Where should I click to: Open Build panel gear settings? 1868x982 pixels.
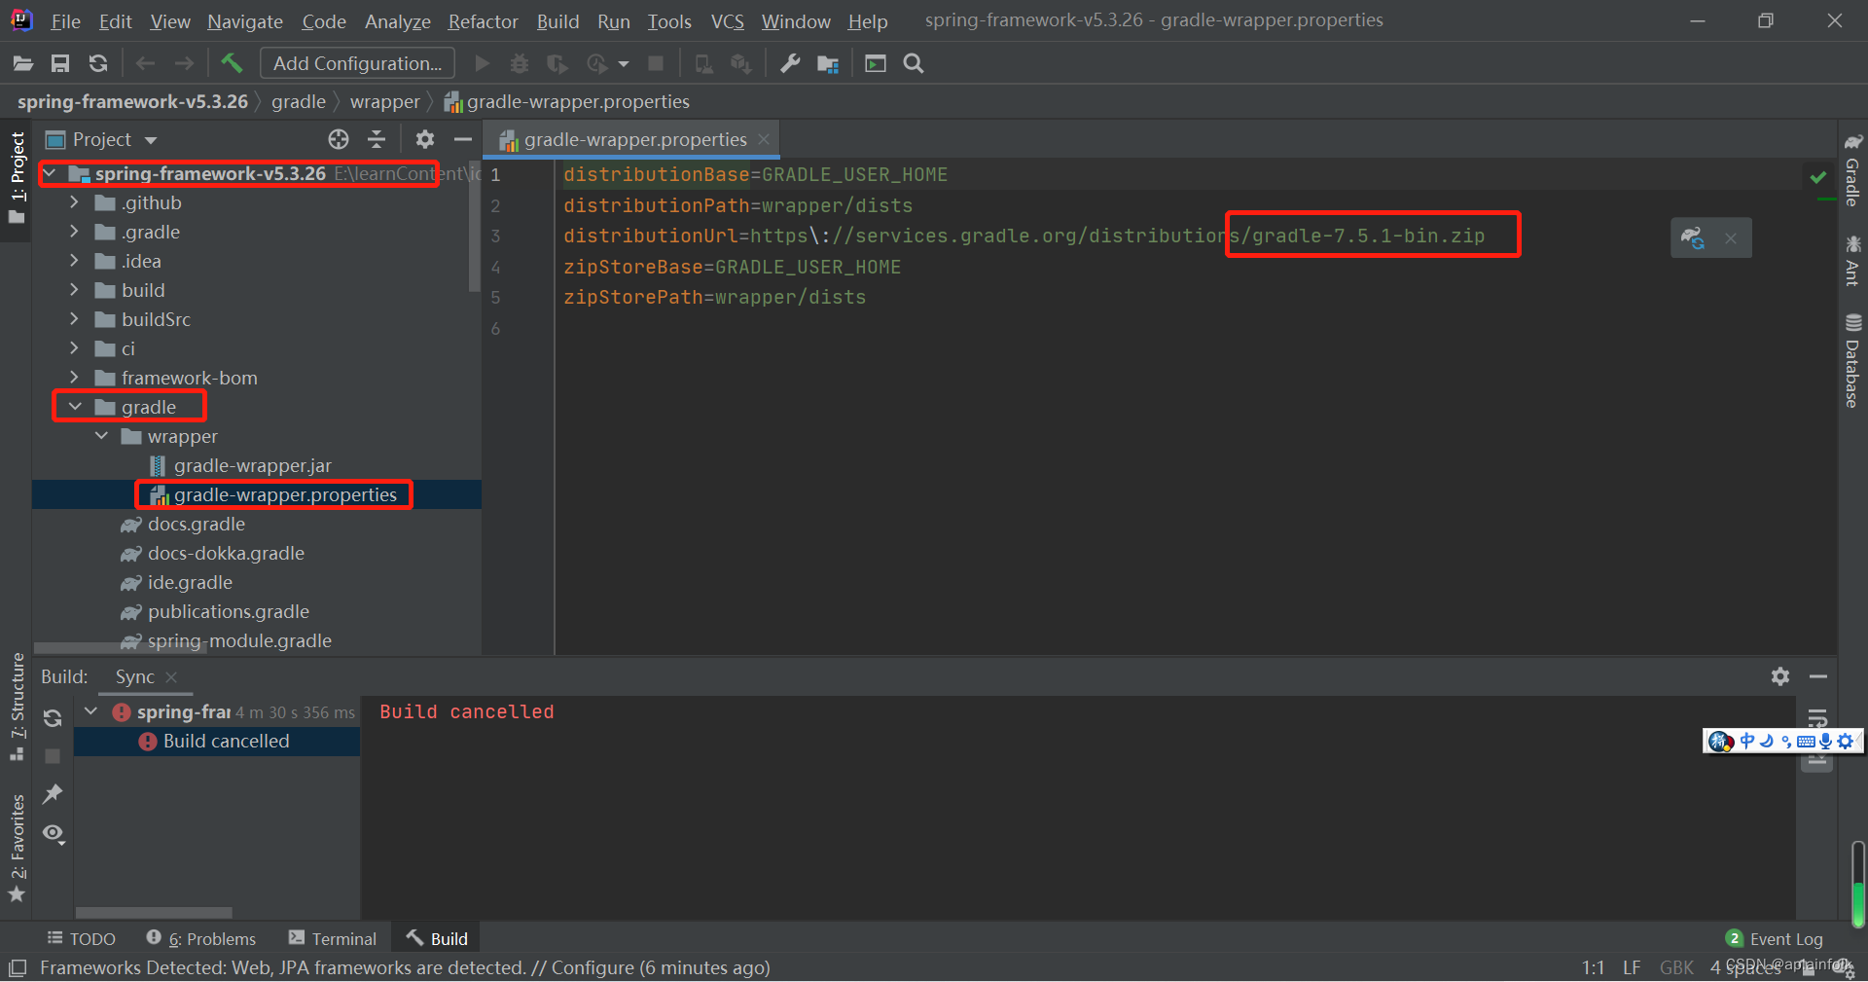point(1780,676)
